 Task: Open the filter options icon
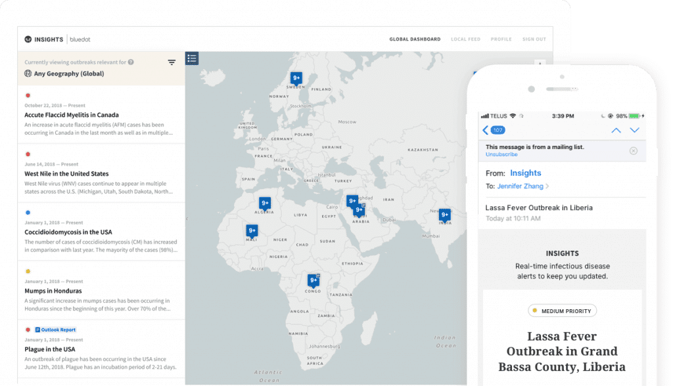point(172,62)
